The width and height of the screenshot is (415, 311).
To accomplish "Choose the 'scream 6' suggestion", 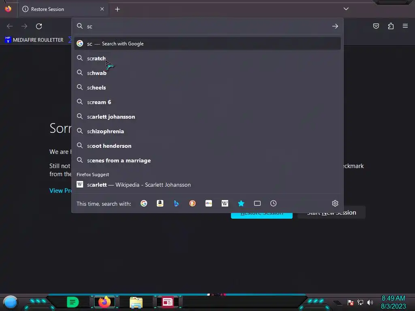I will 207,102.
